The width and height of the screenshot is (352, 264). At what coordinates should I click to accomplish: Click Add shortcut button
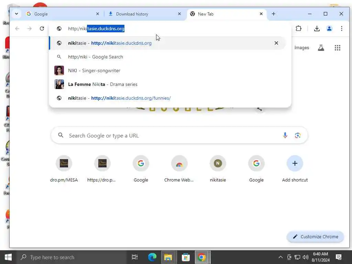pos(295,169)
